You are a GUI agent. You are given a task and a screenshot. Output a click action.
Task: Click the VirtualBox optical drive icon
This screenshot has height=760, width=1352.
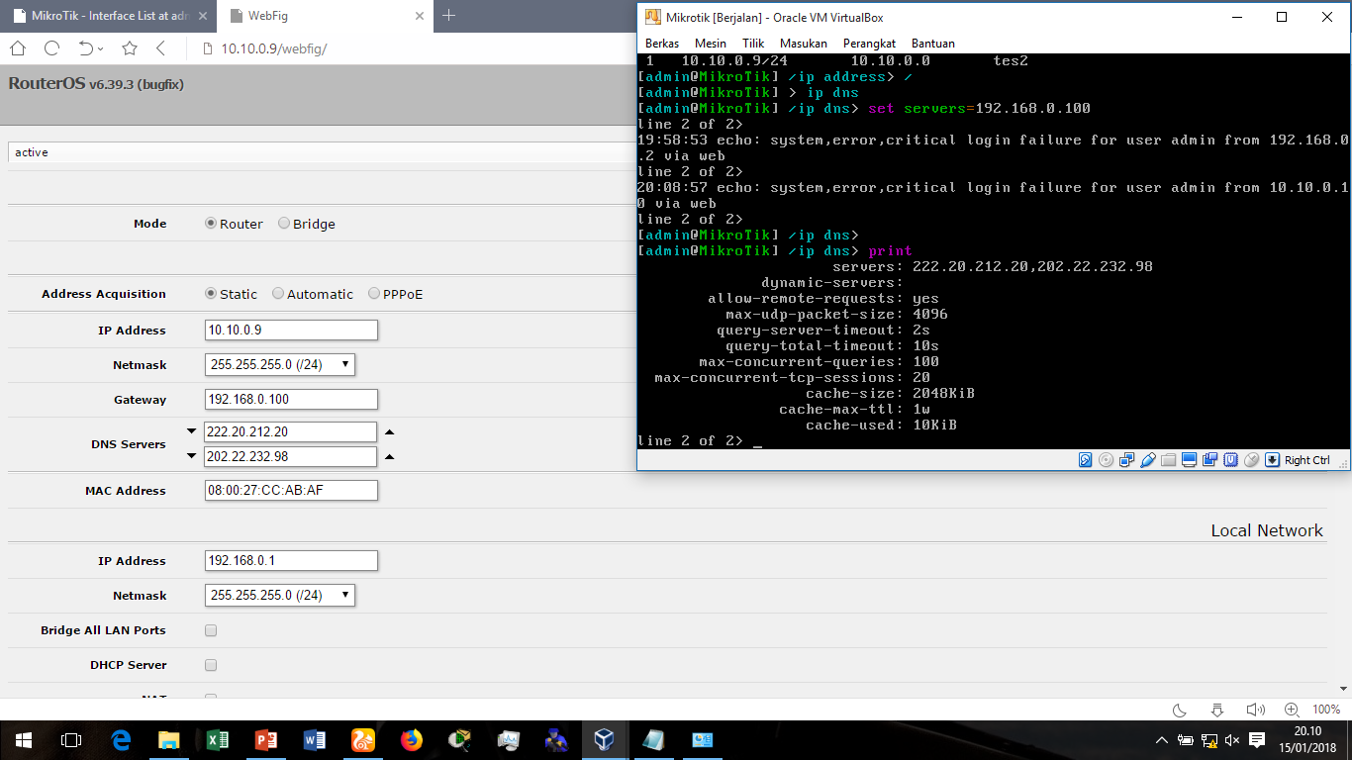1106,460
